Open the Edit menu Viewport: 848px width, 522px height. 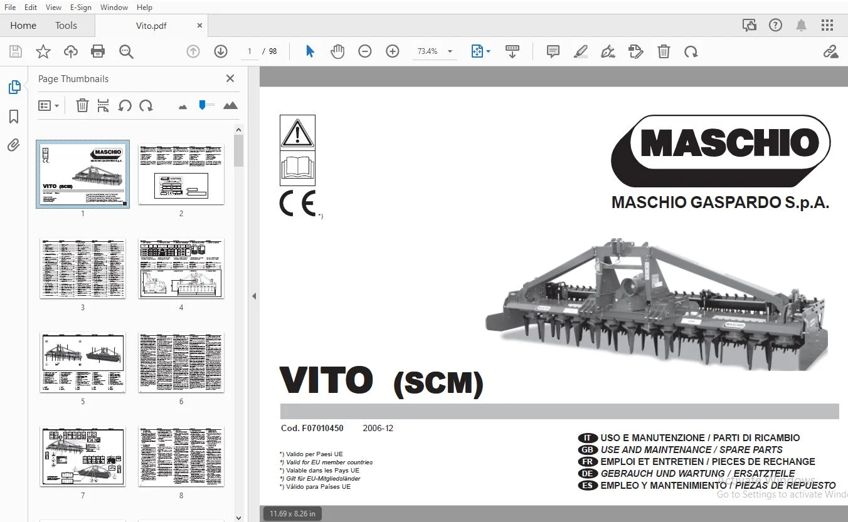click(31, 7)
